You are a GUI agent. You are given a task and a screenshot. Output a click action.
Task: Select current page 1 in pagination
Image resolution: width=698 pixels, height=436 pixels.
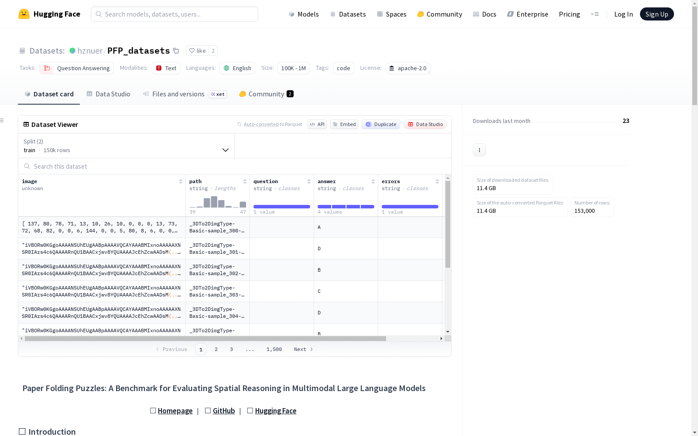coord(201,349)
